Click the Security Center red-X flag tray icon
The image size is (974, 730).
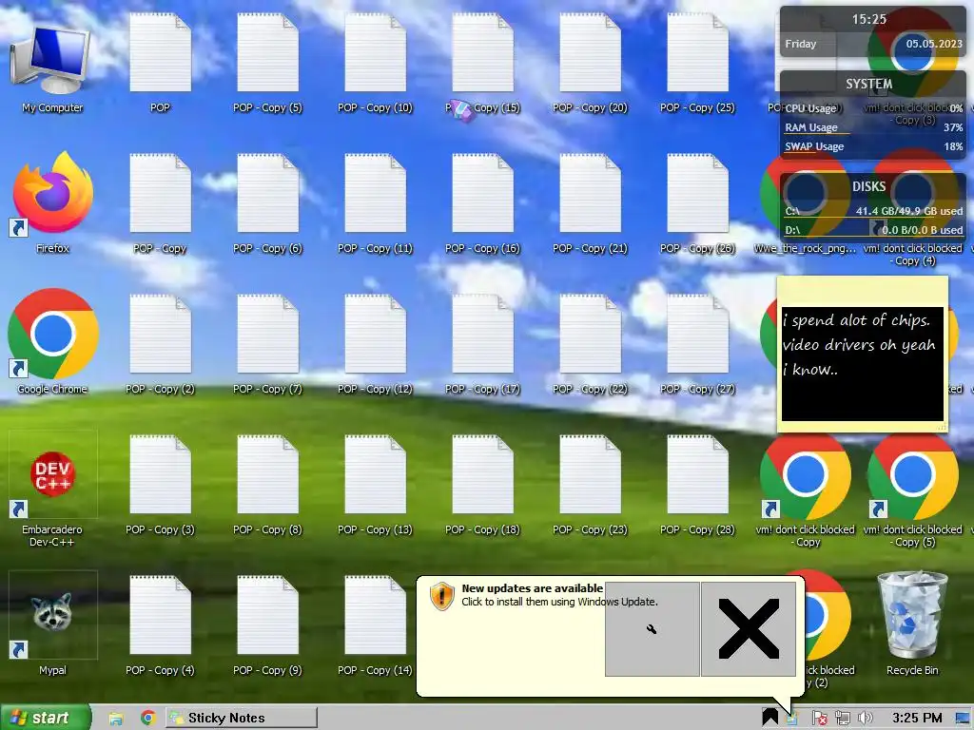(819, 719)
